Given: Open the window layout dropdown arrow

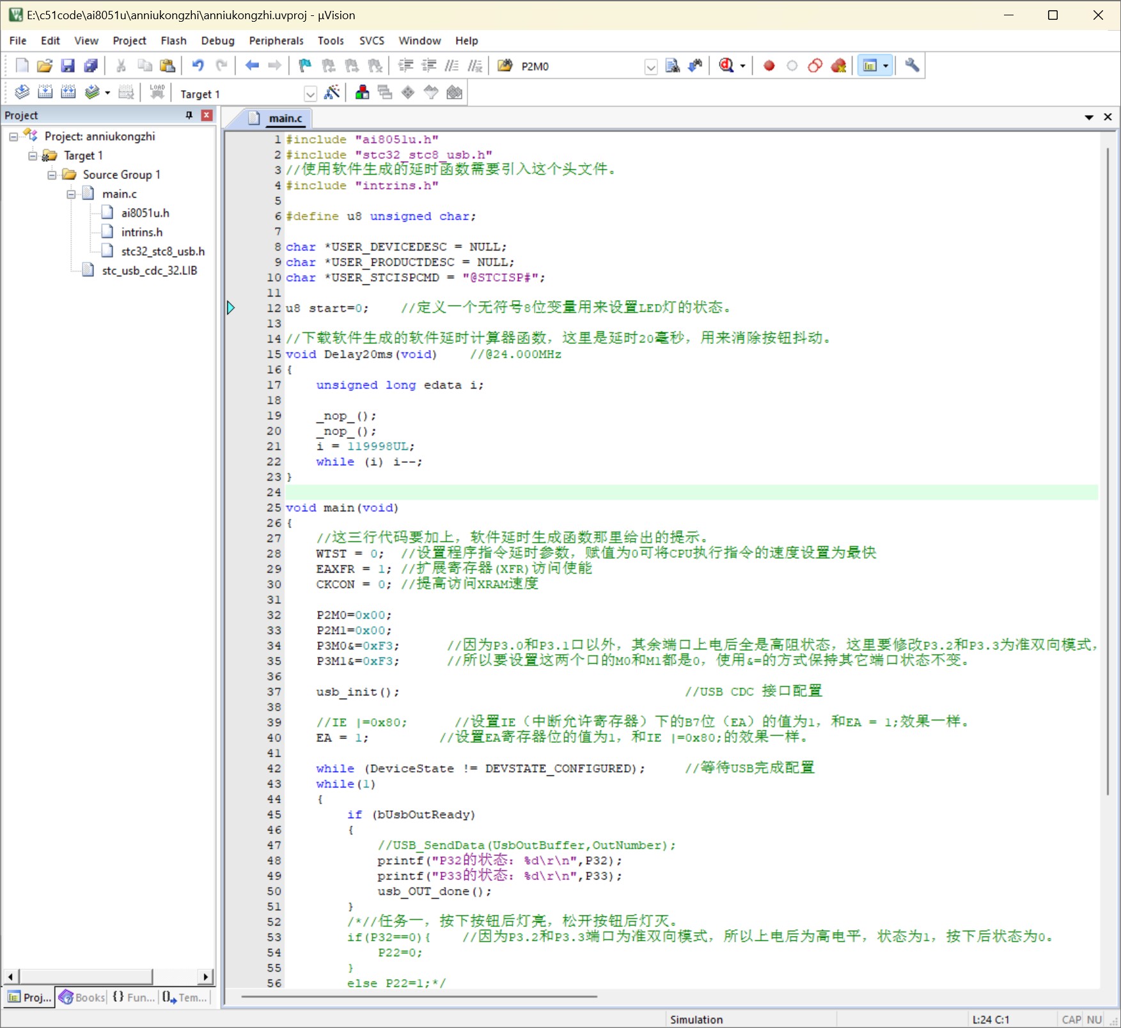Looking at the screenshot, I should tap(886, 66).
